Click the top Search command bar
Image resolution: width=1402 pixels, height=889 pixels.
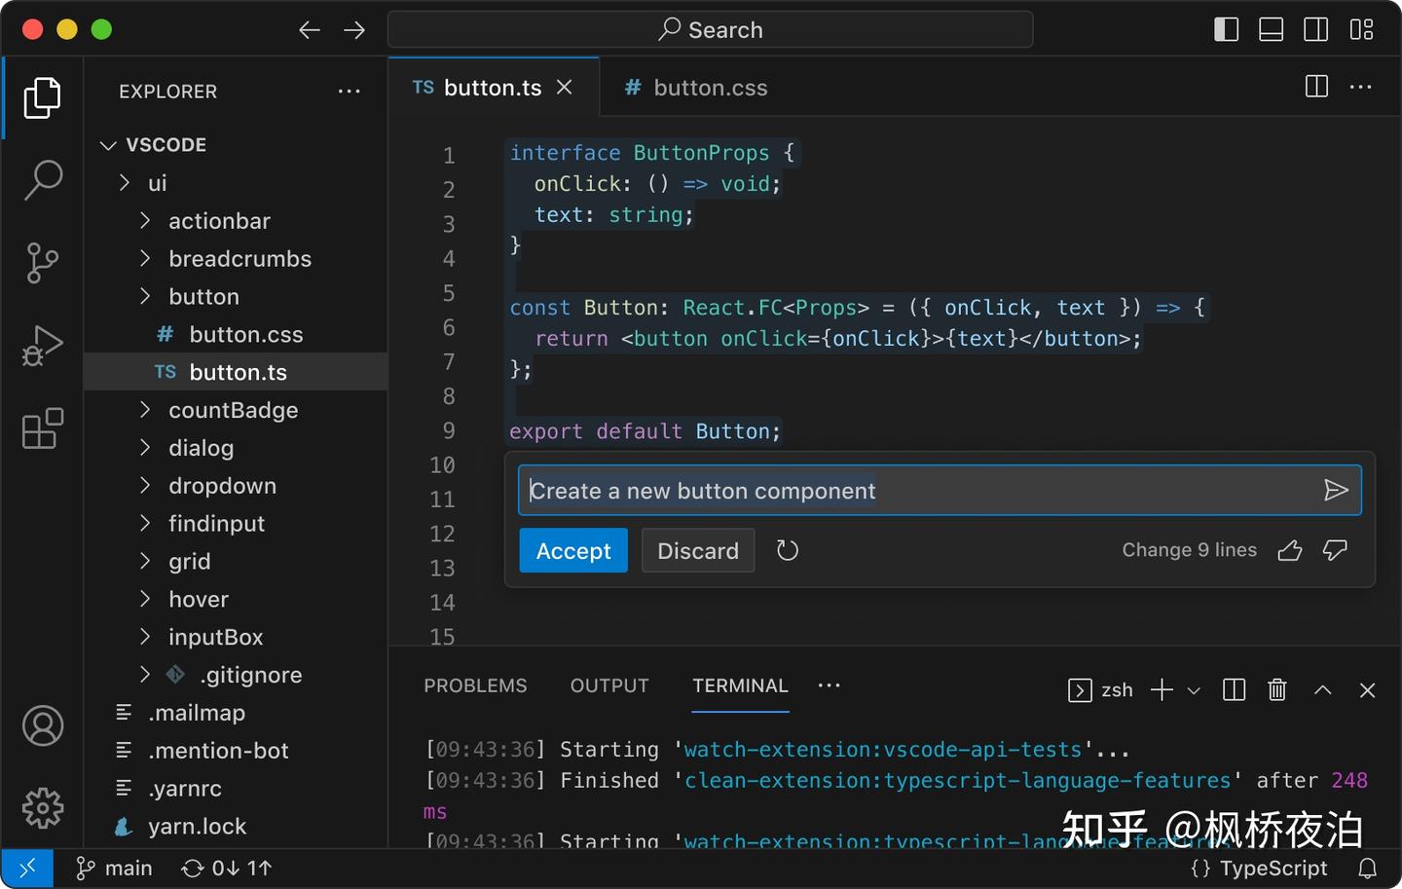pyautogui.click(x=710, y=30)
